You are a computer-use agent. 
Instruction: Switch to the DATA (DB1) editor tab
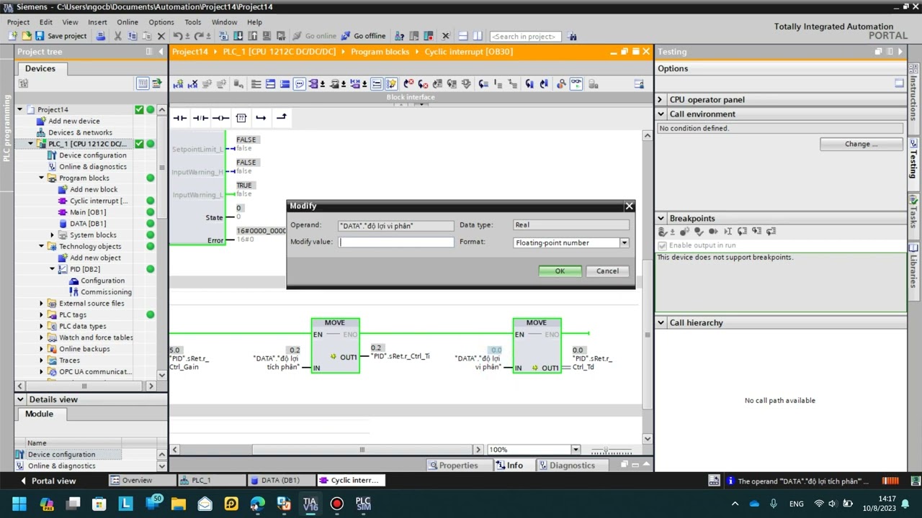280,481
